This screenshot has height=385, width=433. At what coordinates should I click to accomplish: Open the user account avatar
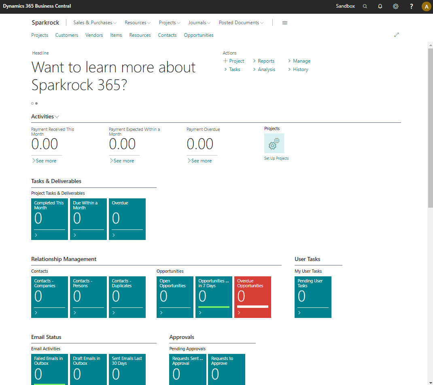tap(426, 6)
